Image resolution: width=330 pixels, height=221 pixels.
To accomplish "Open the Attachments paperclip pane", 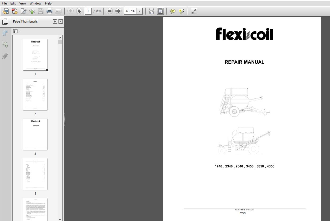I will click(5, 56).
